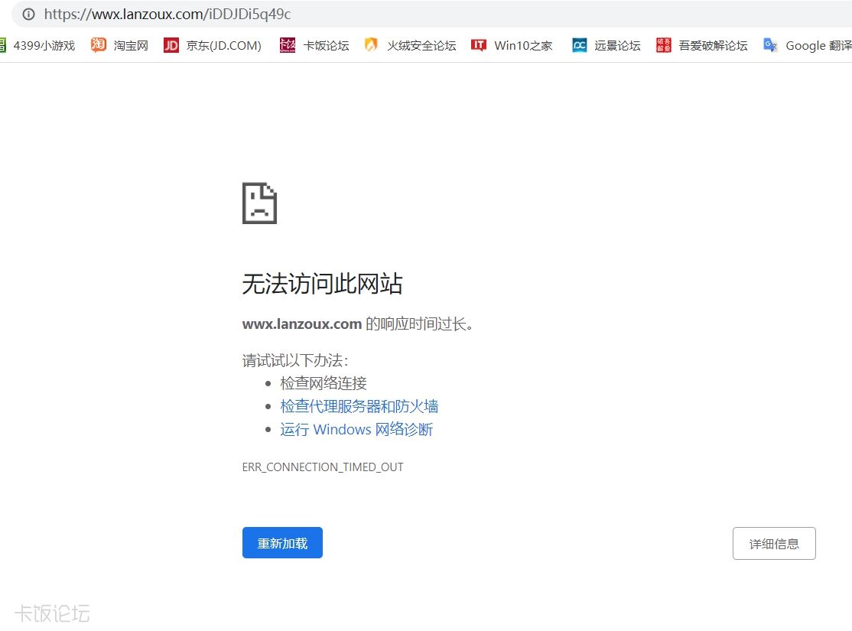Run 运行 Windows 网络诊断 link
The height and width of the screenshot is (631, 852).
pos(356,429)
